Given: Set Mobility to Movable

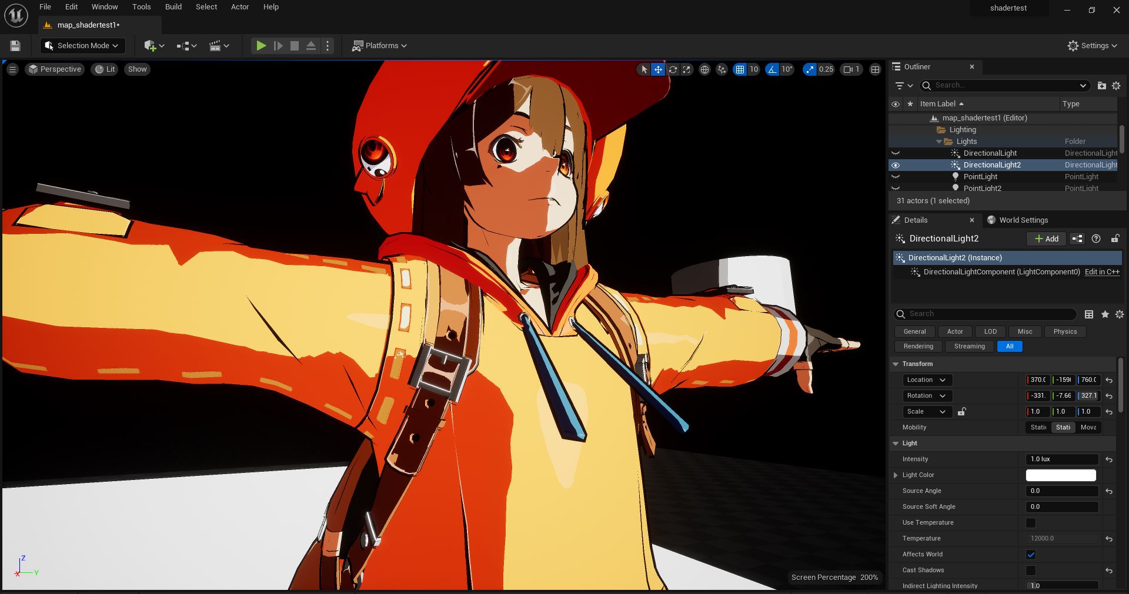Looking at the screenshot, I should 1088,428.
